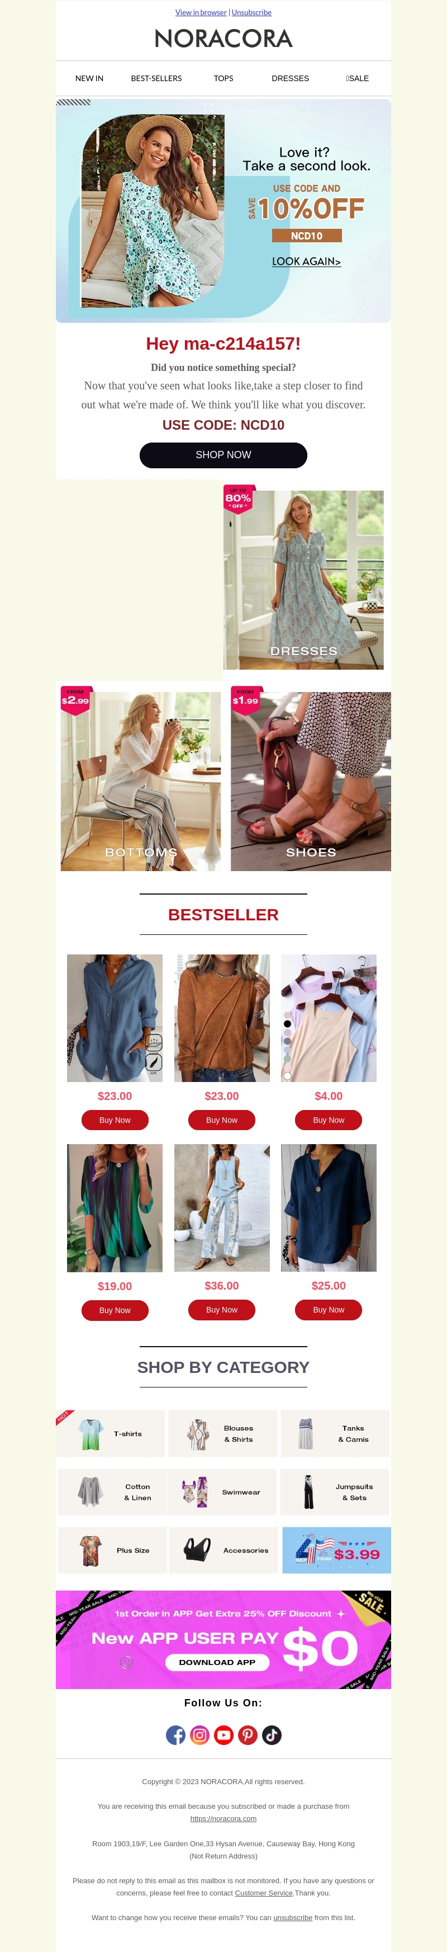Click the DOWNLOAD APP button
This screenshot has width=447, height=1952.
click(217, 1662)
